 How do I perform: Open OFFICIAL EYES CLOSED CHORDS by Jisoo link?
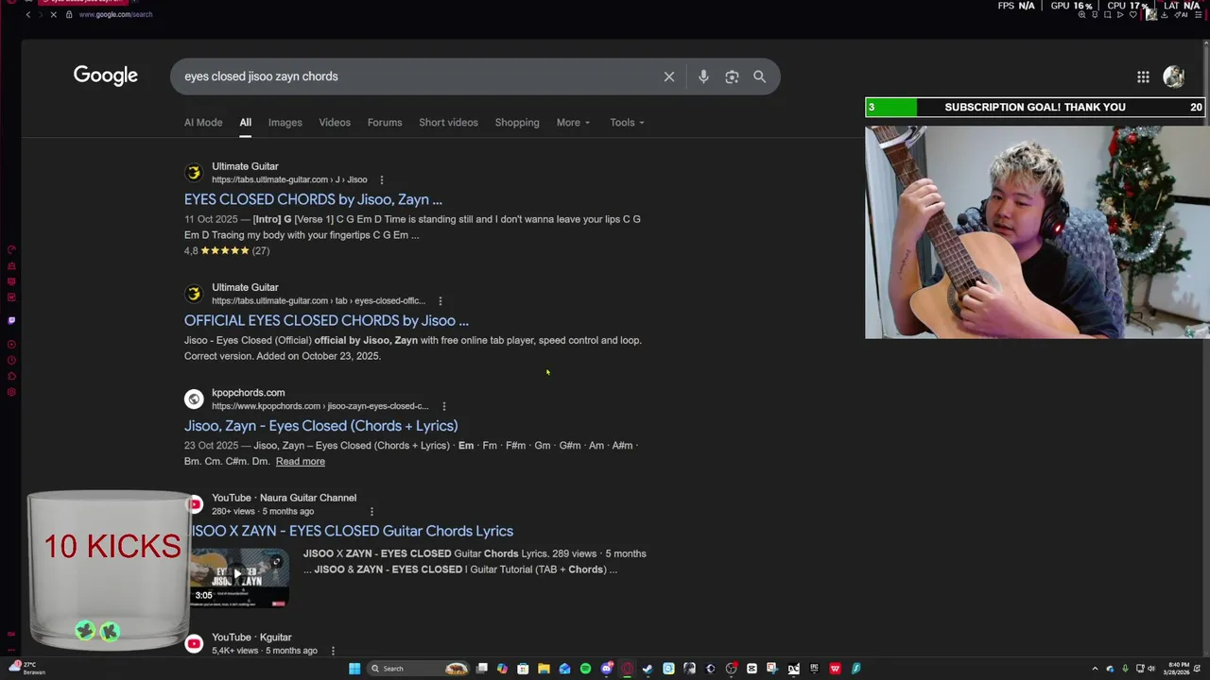click(326, 320)
